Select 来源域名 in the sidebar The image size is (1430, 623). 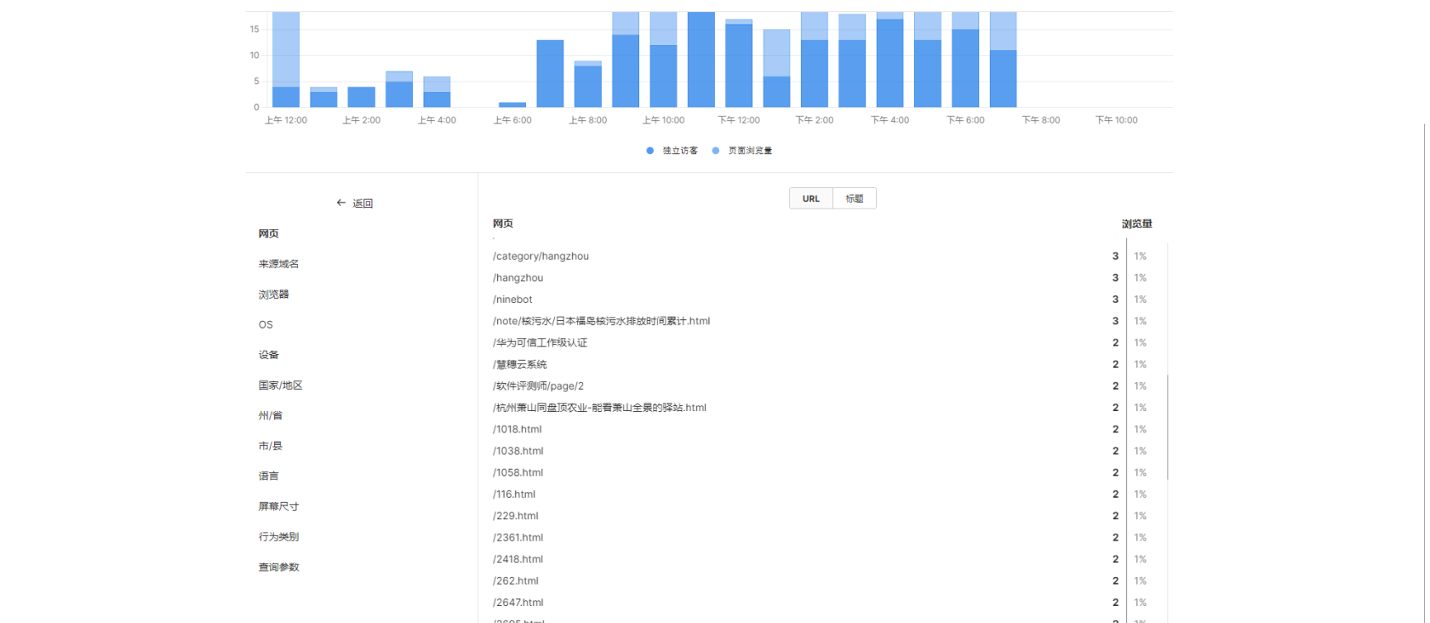278,264
